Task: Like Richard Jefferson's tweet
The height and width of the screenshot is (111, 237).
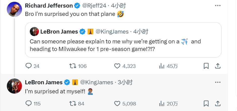Action: tap(117, 66)
